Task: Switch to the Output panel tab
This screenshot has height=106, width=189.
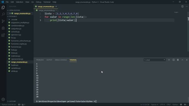Action: [x=49, y=60]
